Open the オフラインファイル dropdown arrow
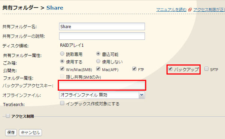Viewport: 225px width, 139px height. click(x=142, y=95)
